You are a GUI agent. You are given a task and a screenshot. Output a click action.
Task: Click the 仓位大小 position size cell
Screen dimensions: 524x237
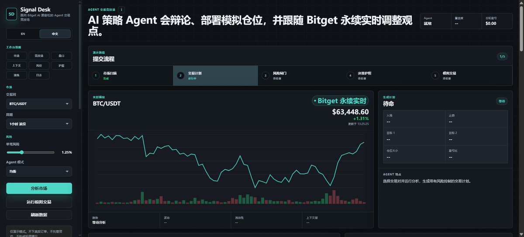(414, 154)
